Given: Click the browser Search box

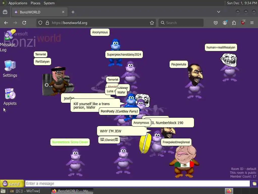Looking at the screenshot, I should (181, 23).
